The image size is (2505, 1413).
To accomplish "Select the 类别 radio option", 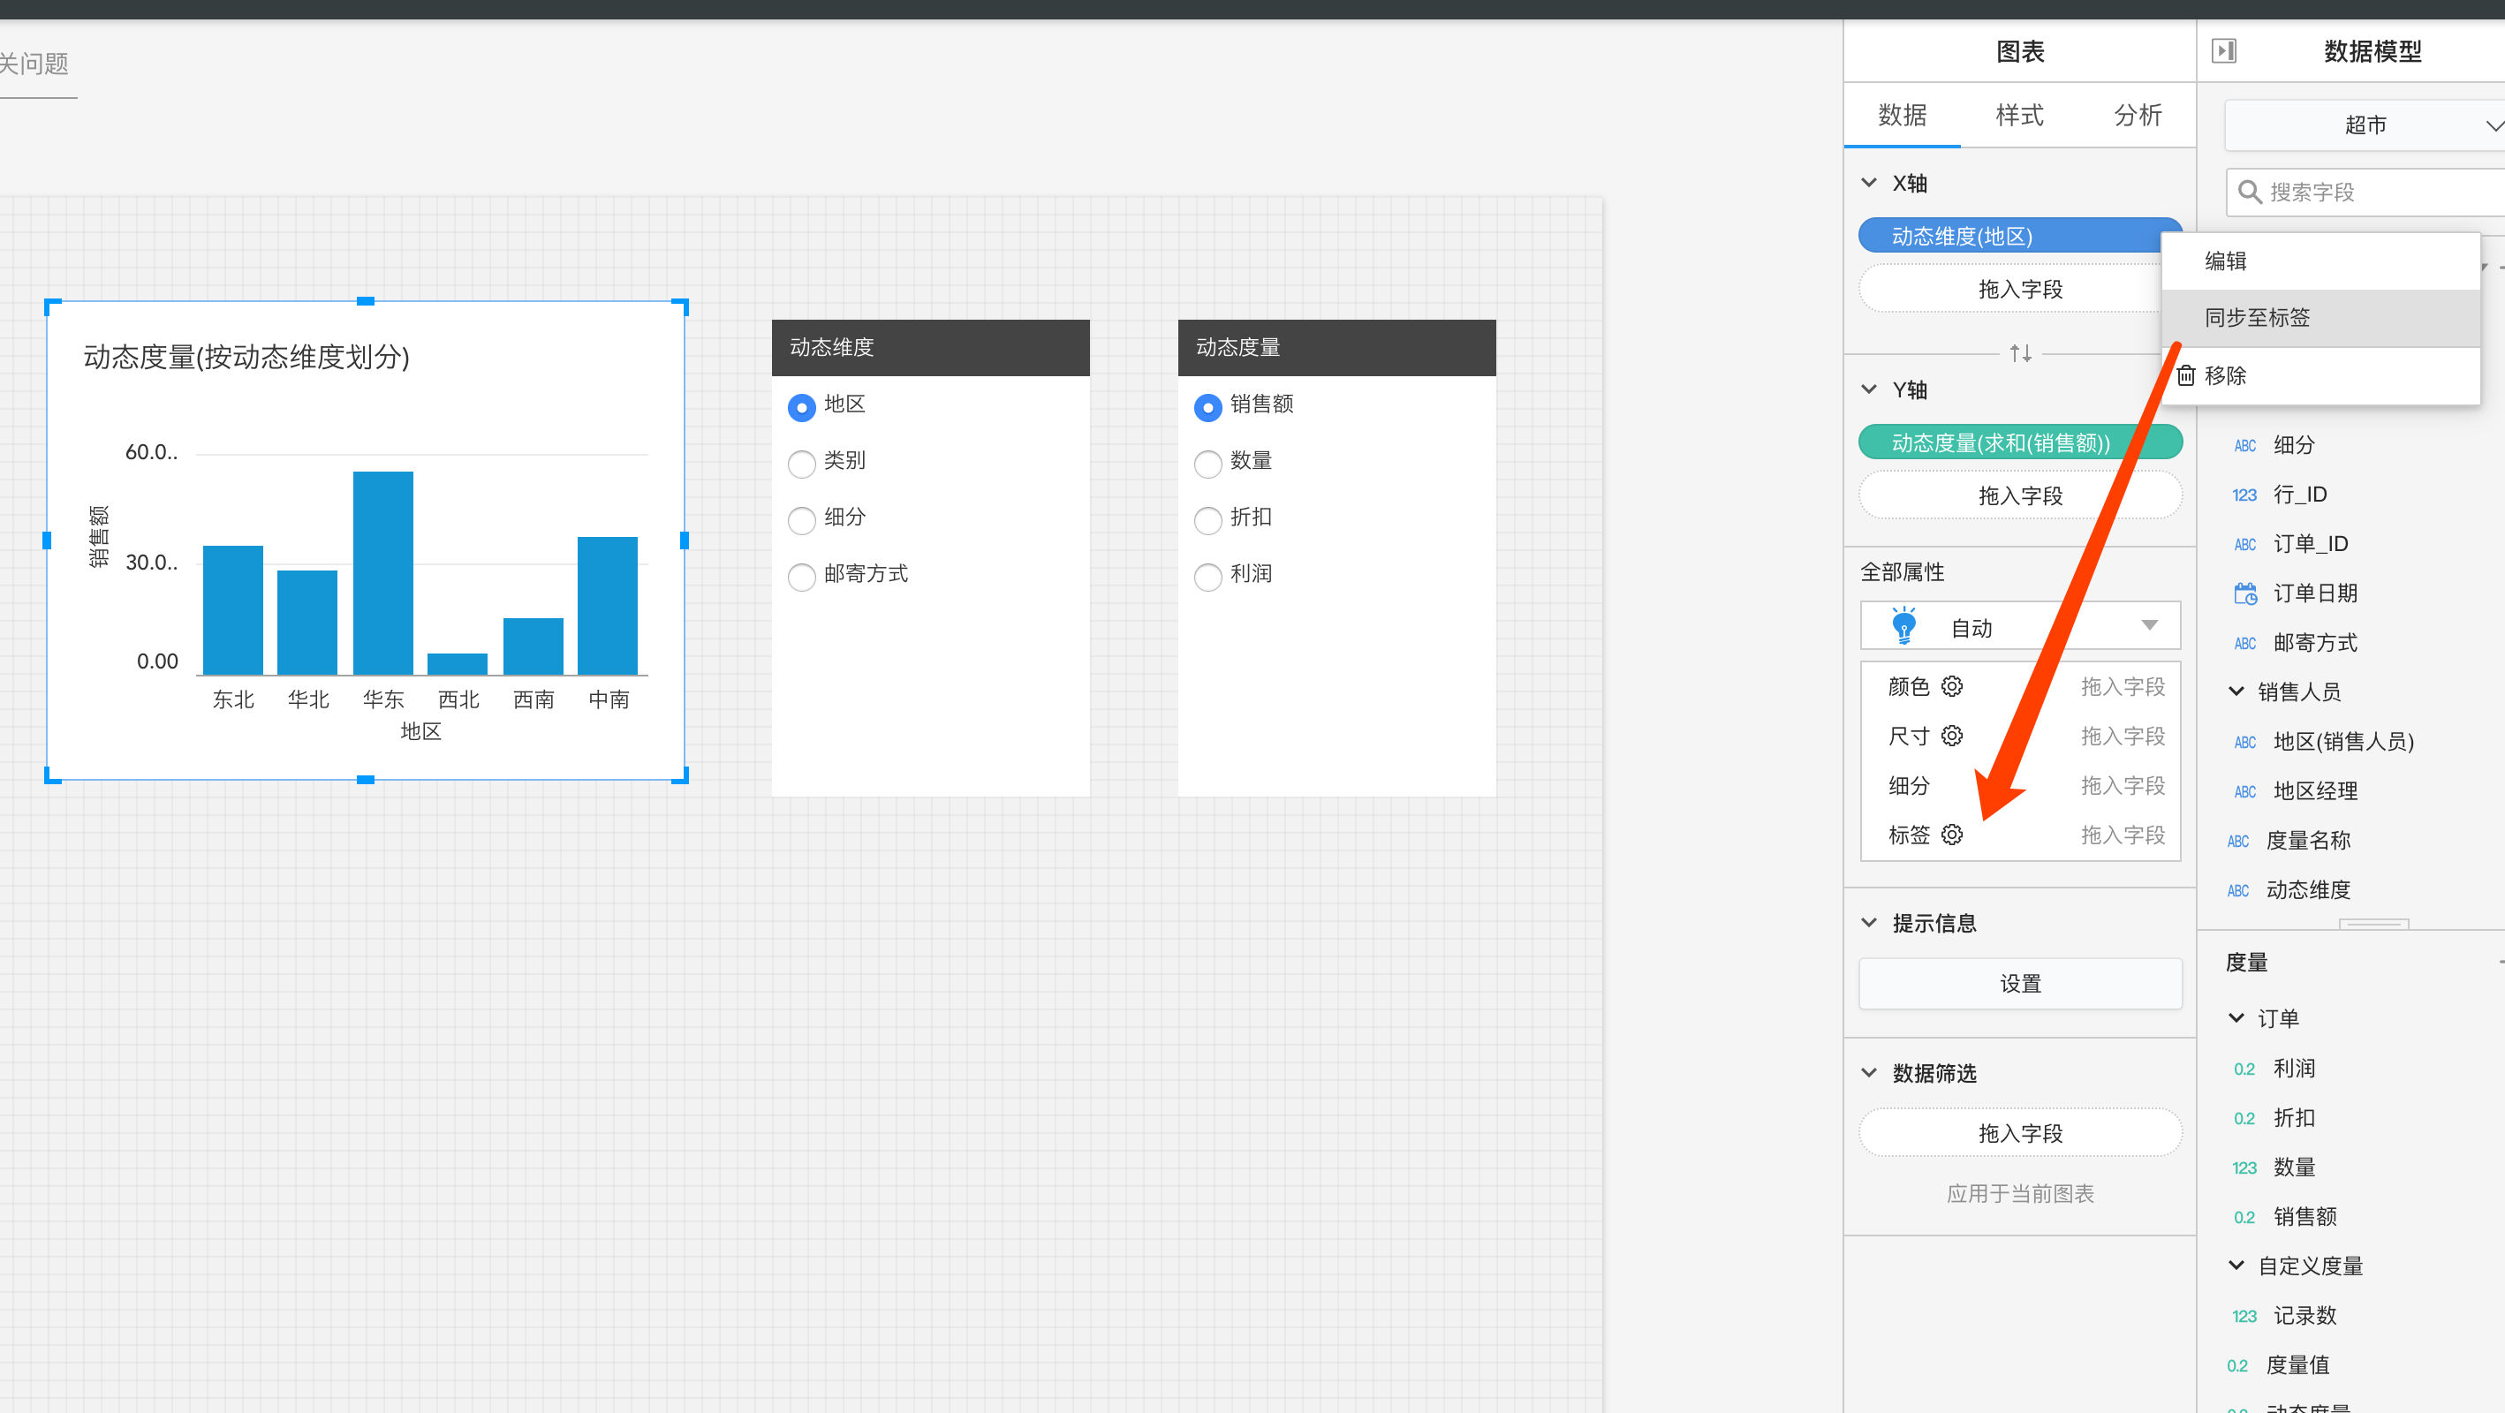I will 801,463.
